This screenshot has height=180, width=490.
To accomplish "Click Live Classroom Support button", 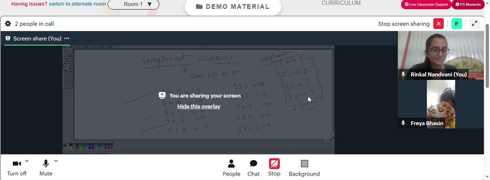I will tap(426, 4).
